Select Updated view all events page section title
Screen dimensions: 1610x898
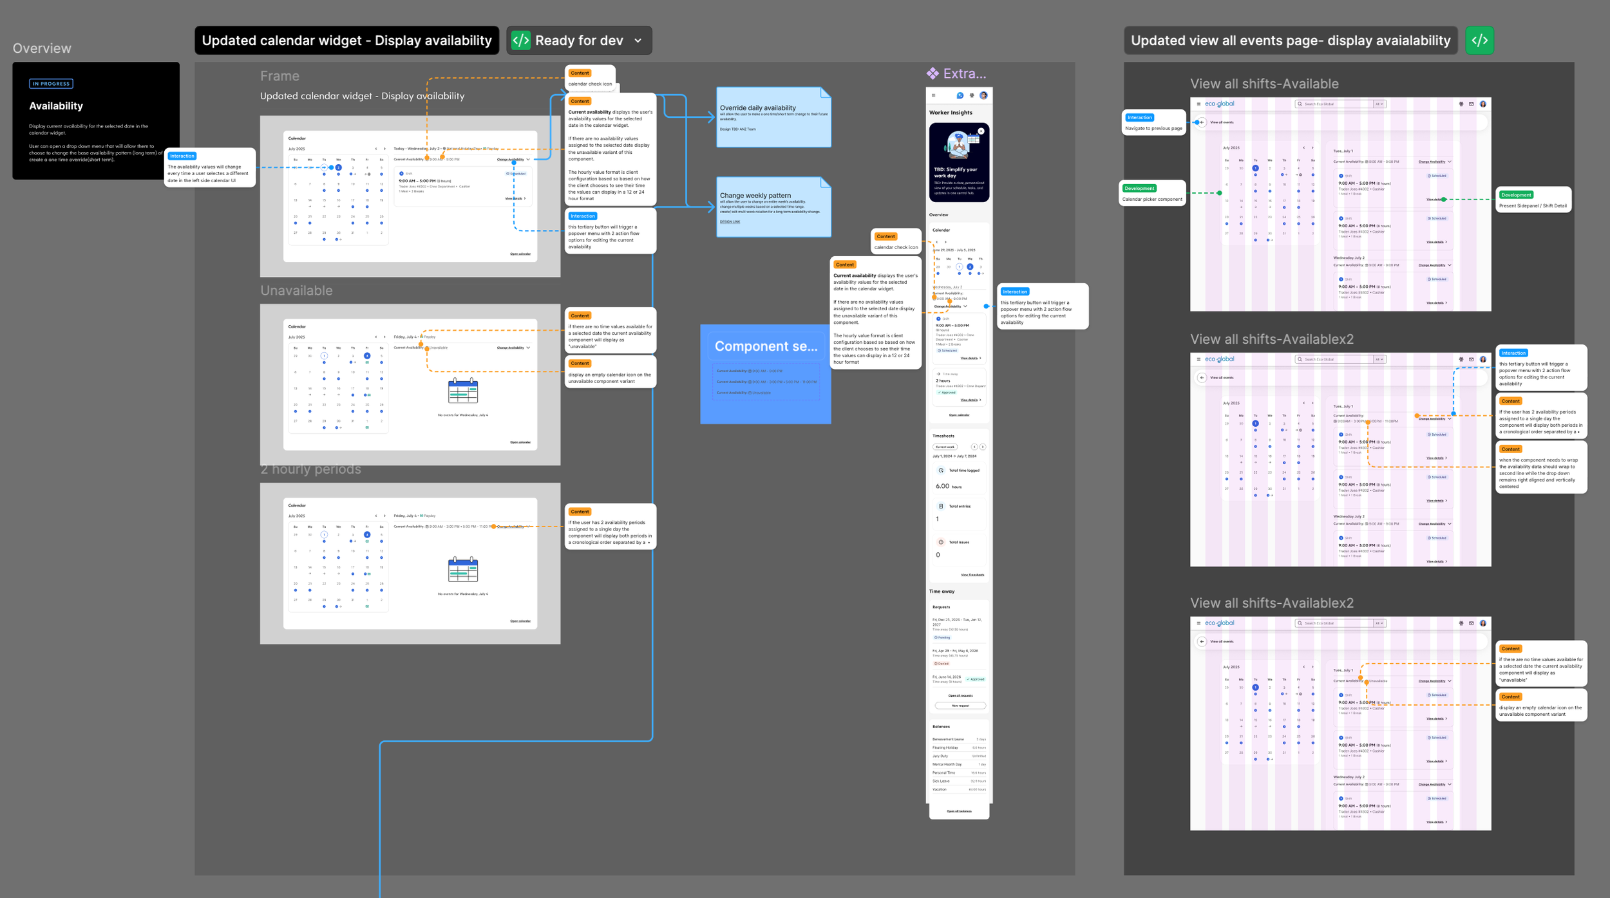1290,41
